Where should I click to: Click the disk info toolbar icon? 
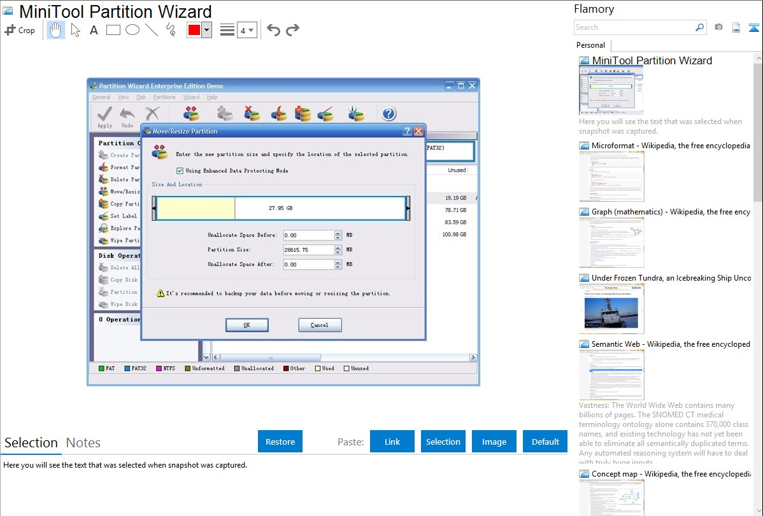(x=356, y=114)
